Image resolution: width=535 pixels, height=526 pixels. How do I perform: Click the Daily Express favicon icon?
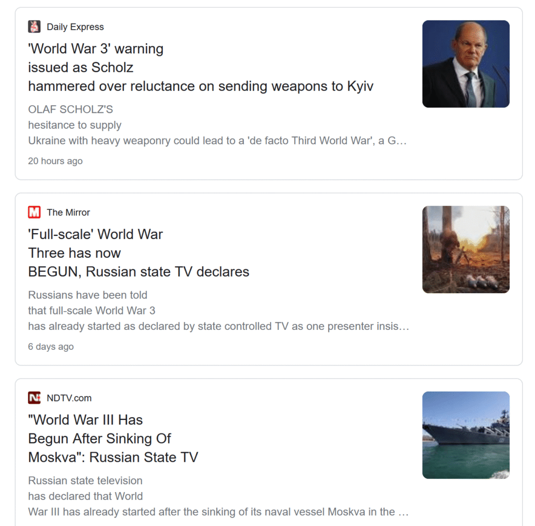tap(34, 27)
